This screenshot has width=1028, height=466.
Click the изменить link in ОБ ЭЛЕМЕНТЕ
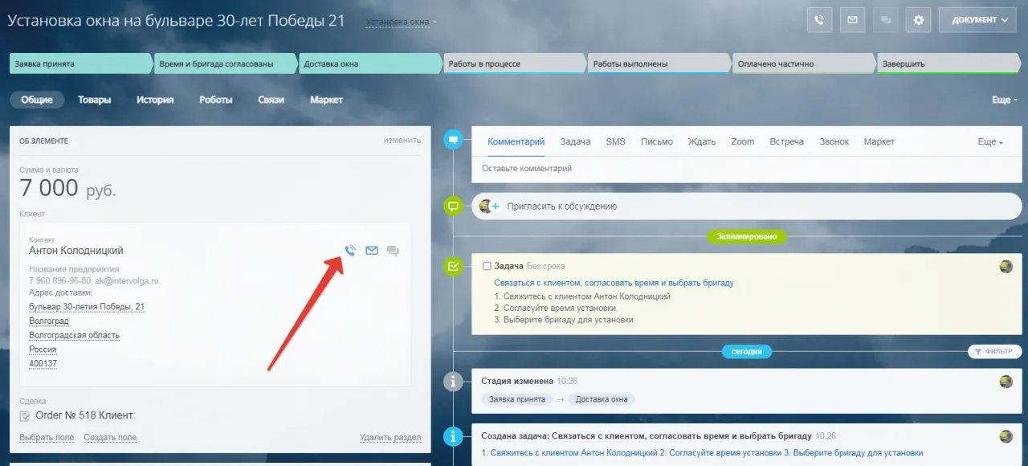click(x=402, y=141)
